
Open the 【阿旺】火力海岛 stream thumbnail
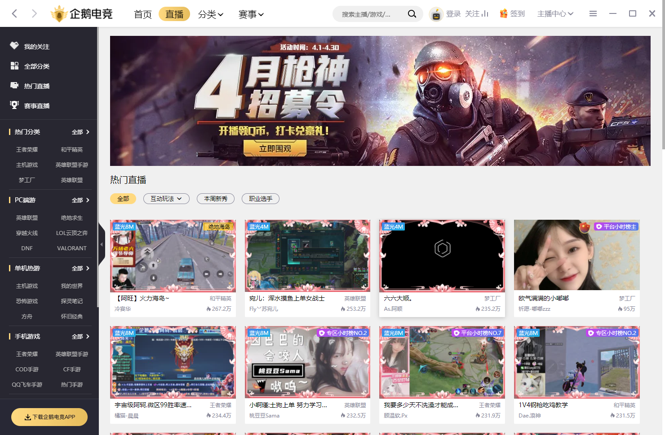click(x=173, y=256)
